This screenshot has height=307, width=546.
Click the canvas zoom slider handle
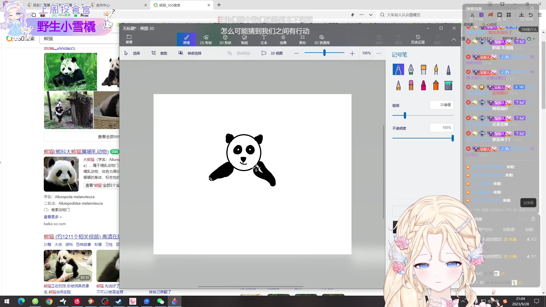click(x=324, y=53)
